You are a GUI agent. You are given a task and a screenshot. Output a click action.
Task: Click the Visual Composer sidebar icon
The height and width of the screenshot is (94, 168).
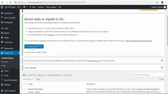[x=2, y=80]
